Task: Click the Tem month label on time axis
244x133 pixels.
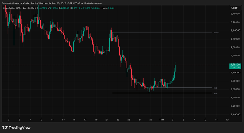Action: pos(161,120)
